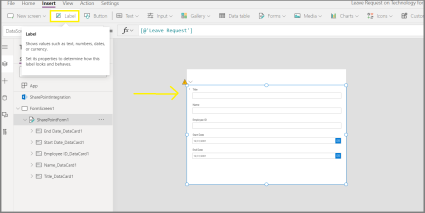Open the File menu
Screen dimensions: 425x213
click(x=11, y=3)
